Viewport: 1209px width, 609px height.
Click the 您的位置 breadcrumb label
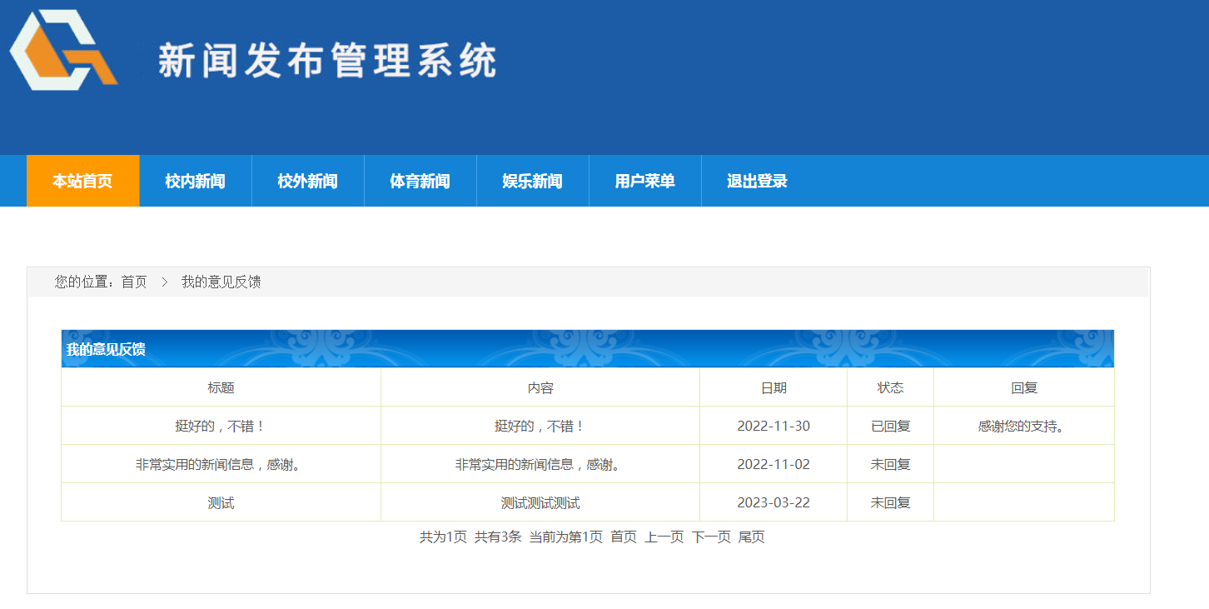coord(85,282)
